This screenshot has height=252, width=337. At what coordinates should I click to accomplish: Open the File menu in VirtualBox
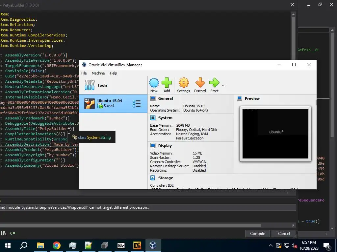point(84,73)
